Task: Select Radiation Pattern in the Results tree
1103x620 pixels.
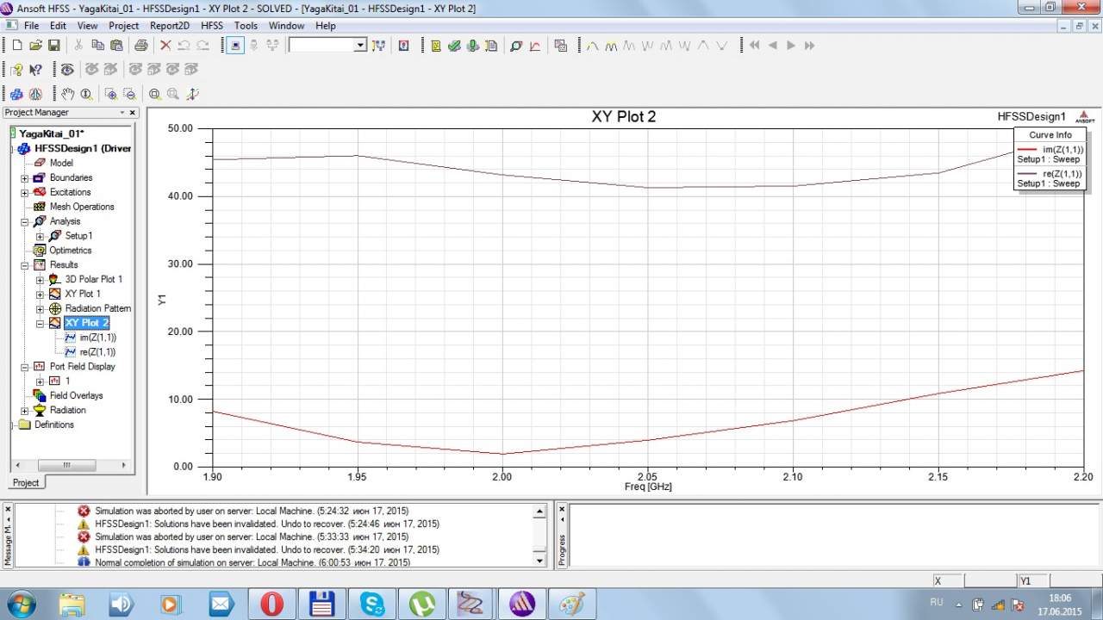Action: click(97, 308)
